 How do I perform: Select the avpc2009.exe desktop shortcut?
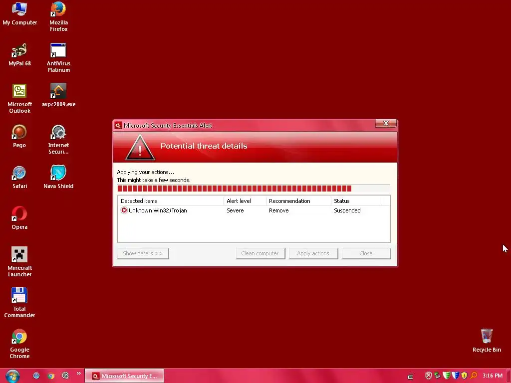coord(59,95)
